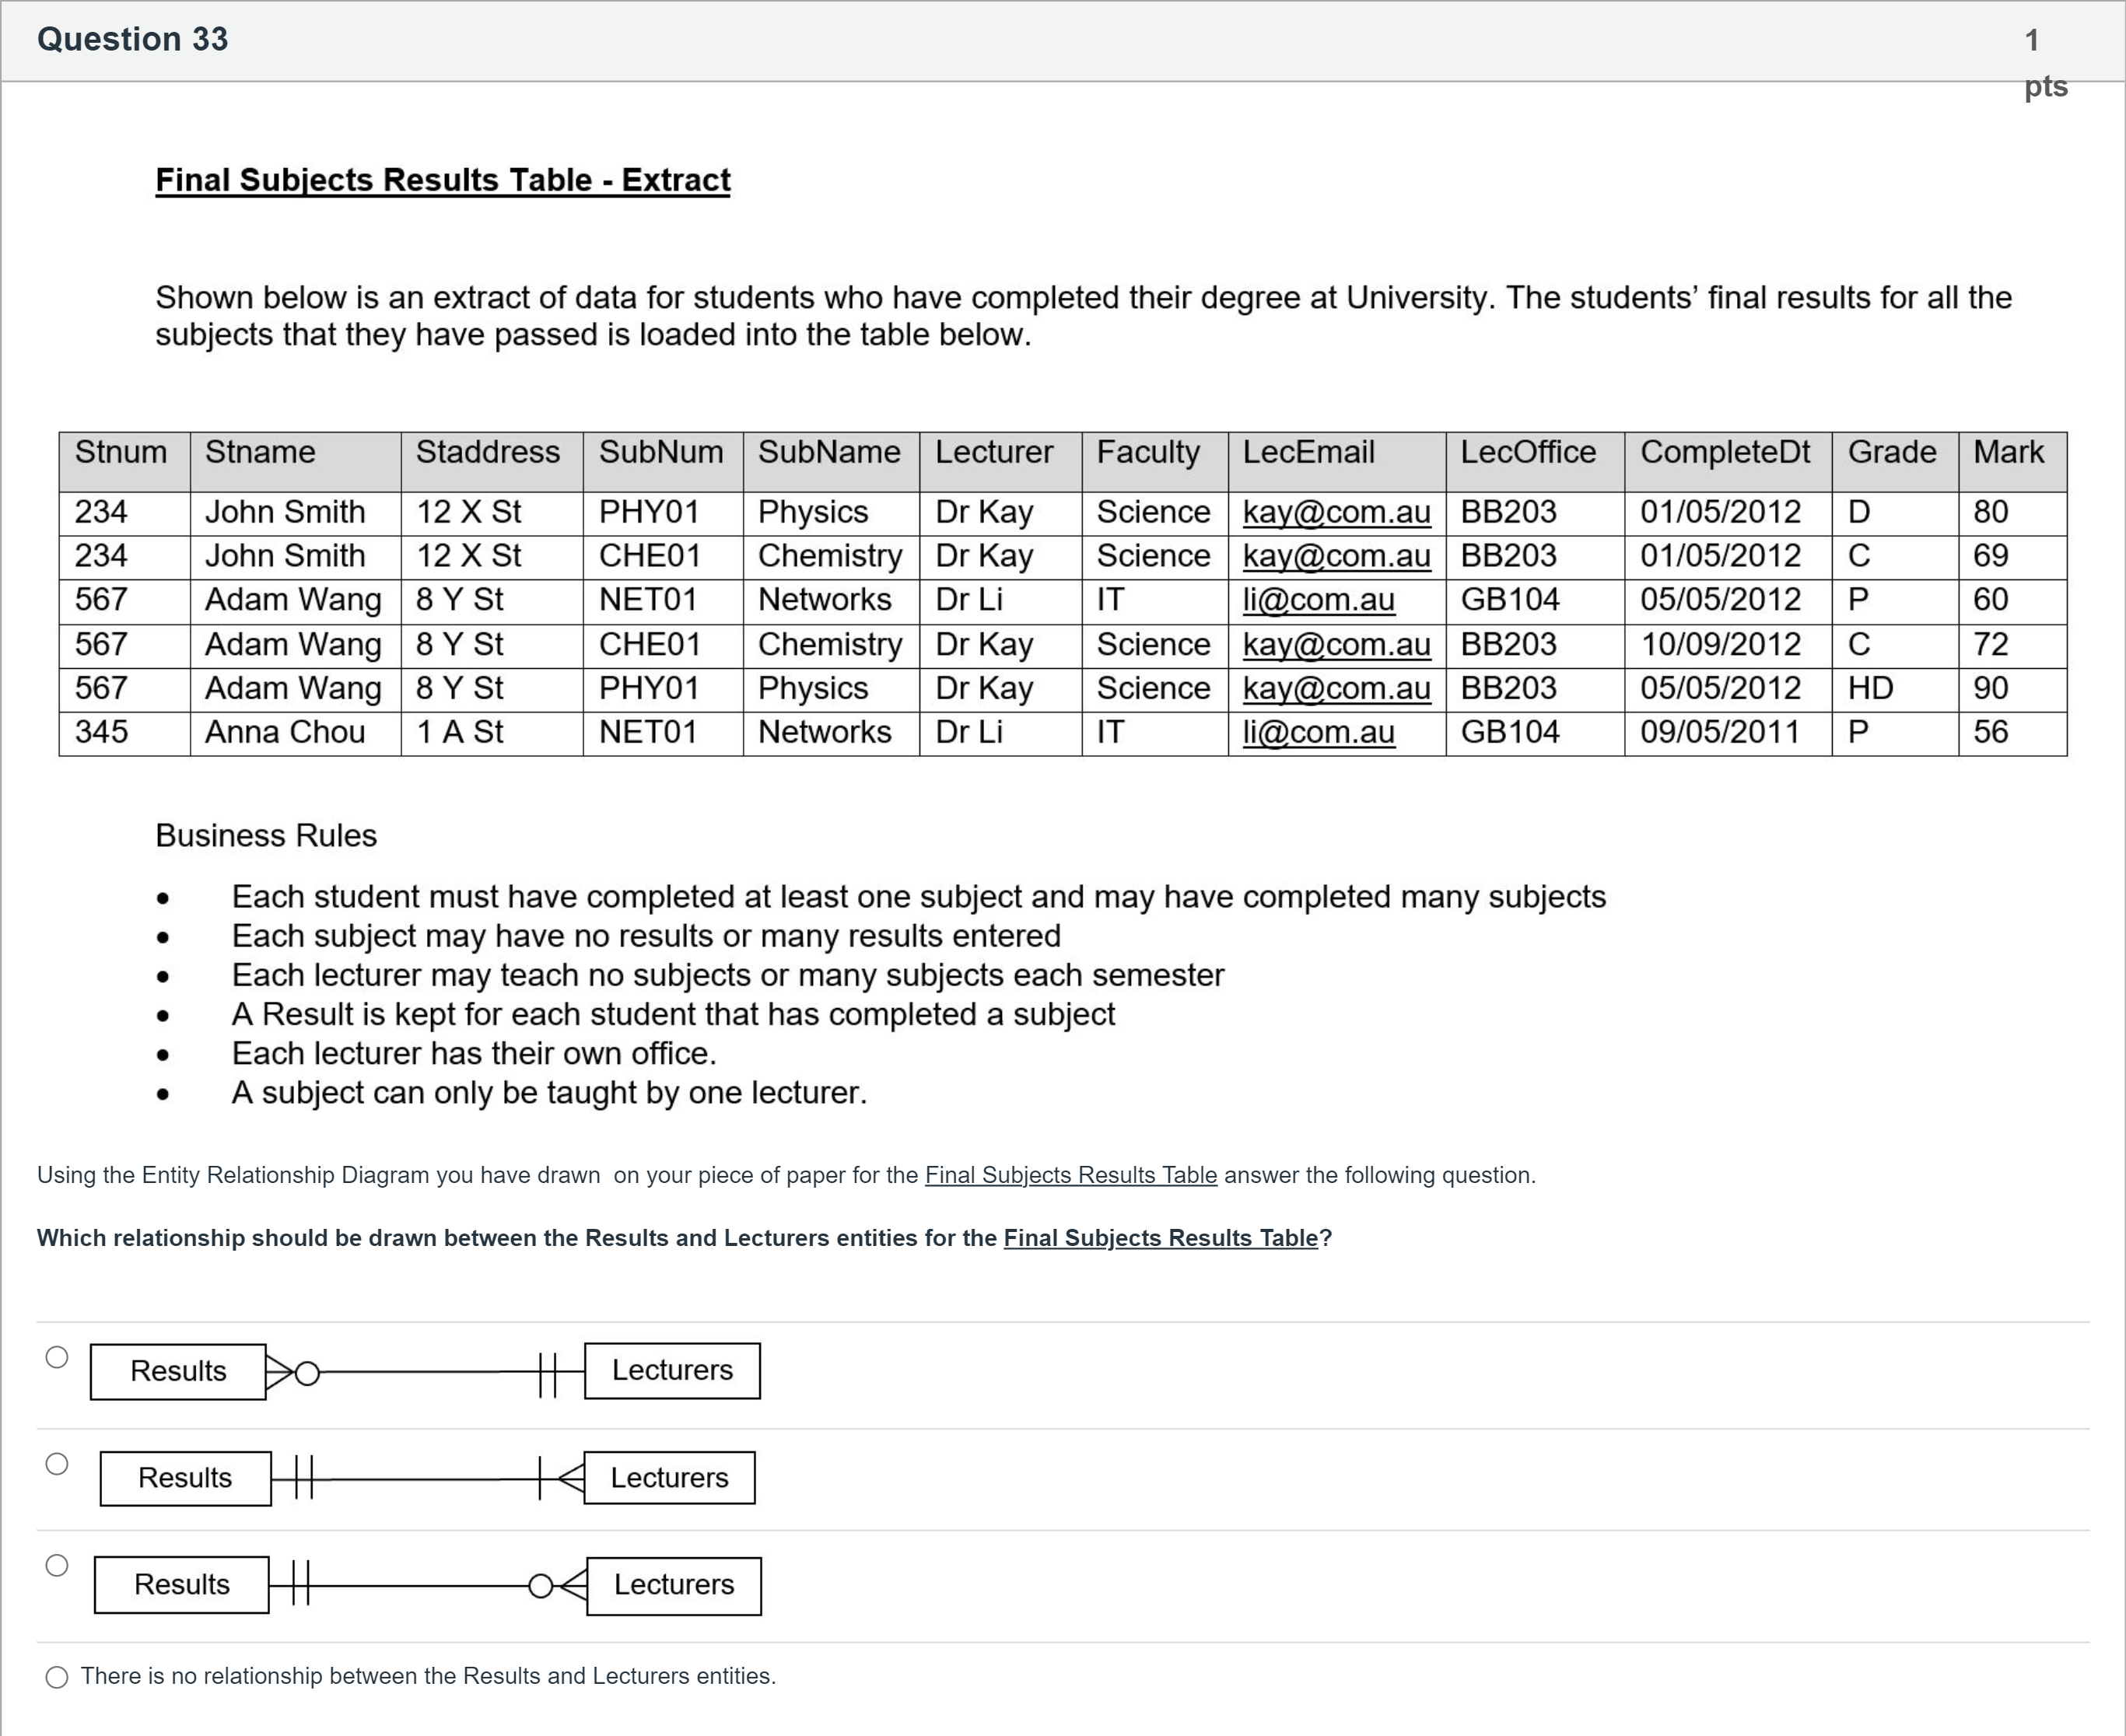Click the Final Subjects Results Table - Extract heading
Image resolution: width=2126 pixels, height=1736 pixels.
[443, 180]
